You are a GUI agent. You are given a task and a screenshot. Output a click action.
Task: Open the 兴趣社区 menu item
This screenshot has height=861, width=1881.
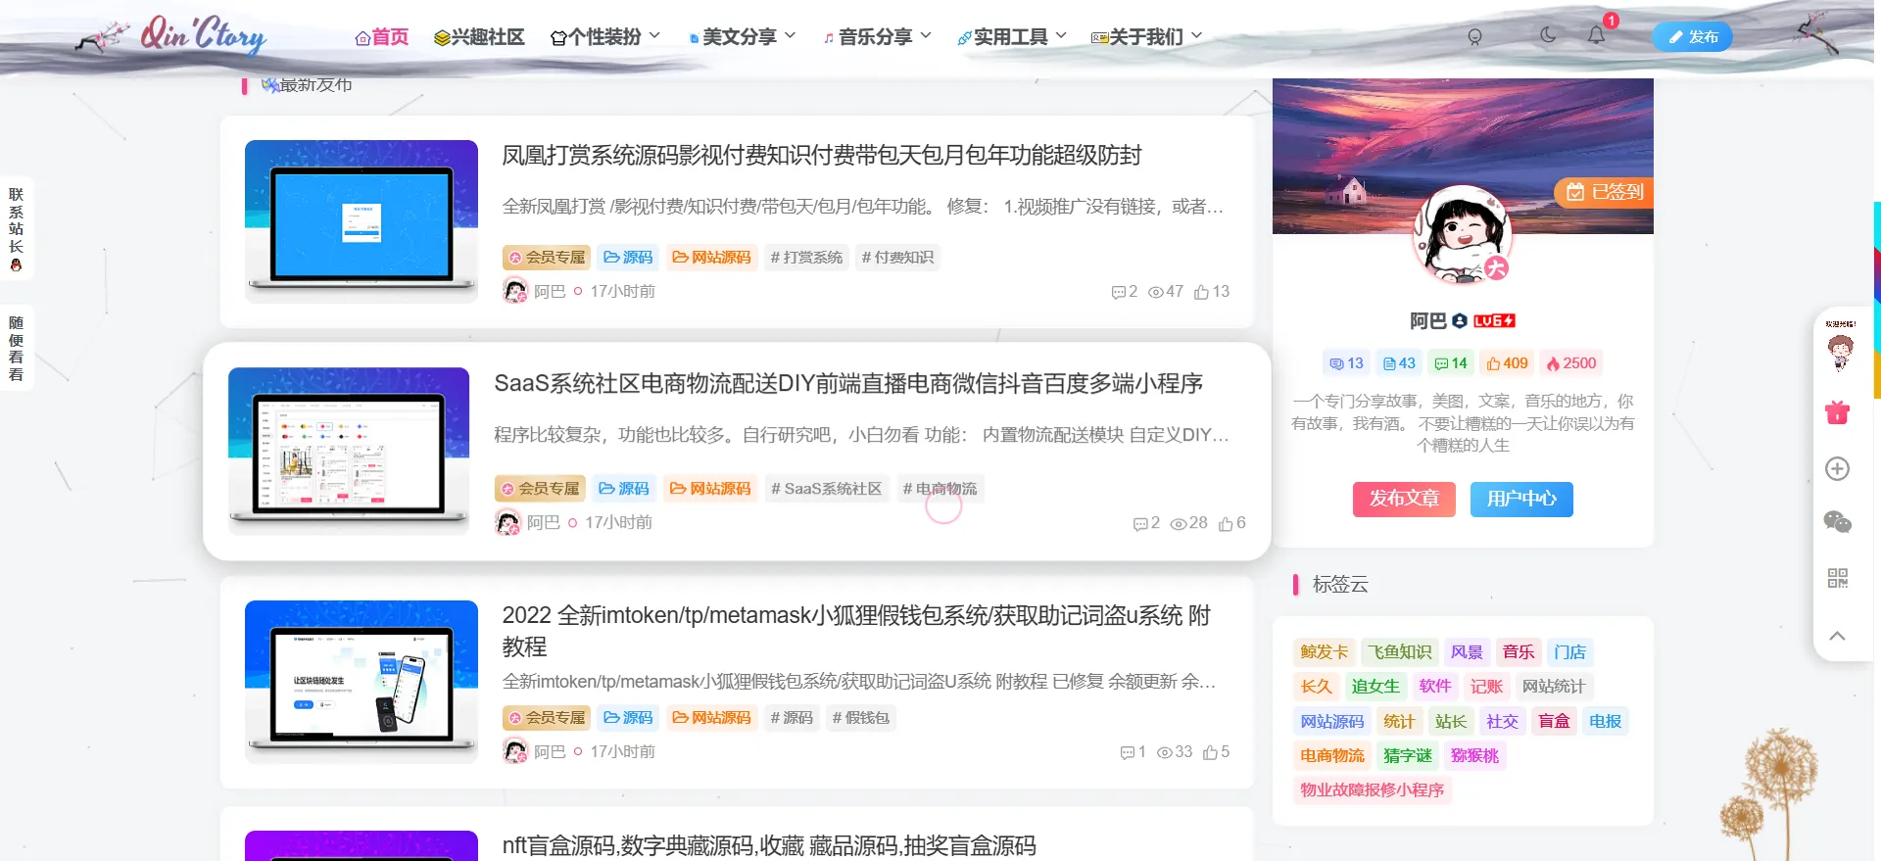pyautogui.click(x=479, y=37)
